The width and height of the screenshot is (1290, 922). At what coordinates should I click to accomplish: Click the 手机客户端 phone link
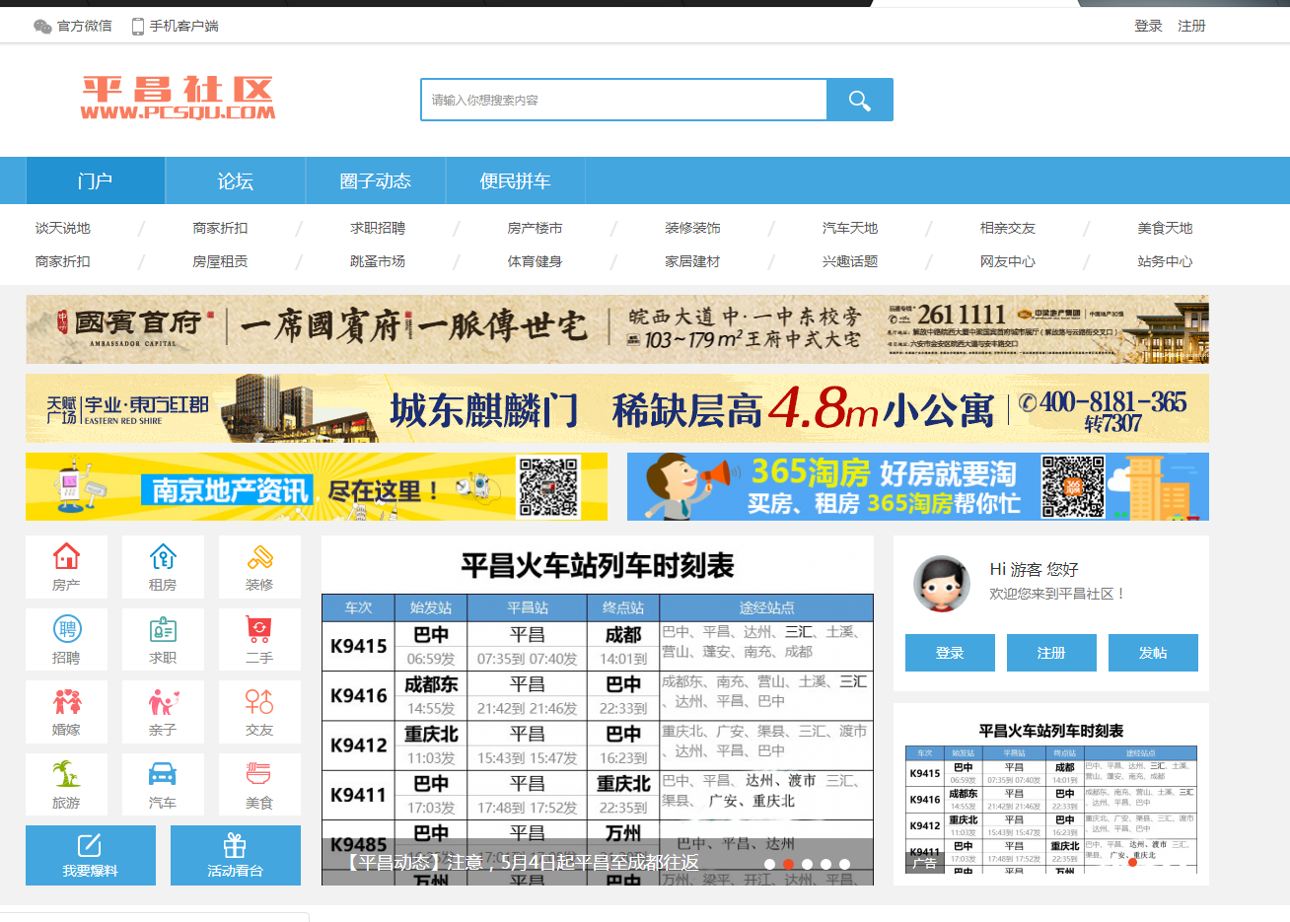[176, 26]
